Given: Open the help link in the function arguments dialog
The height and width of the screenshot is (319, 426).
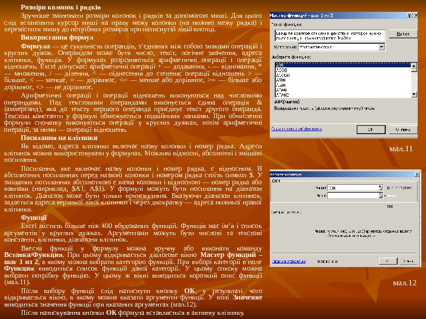Looking at the screenshot, I should click(x=289, y=262).
